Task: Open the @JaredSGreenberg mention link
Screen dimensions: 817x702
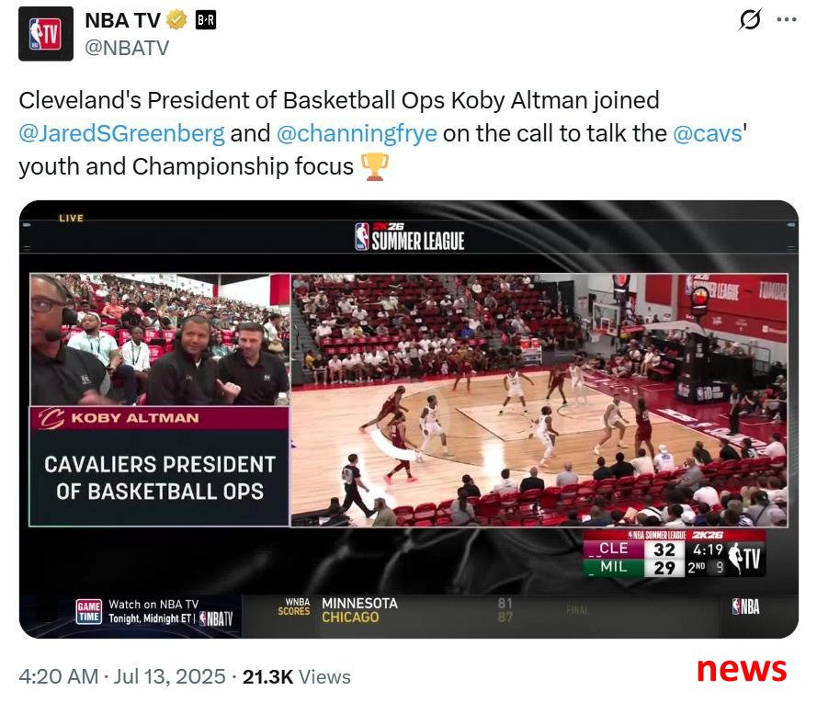Action: point(121,133)
